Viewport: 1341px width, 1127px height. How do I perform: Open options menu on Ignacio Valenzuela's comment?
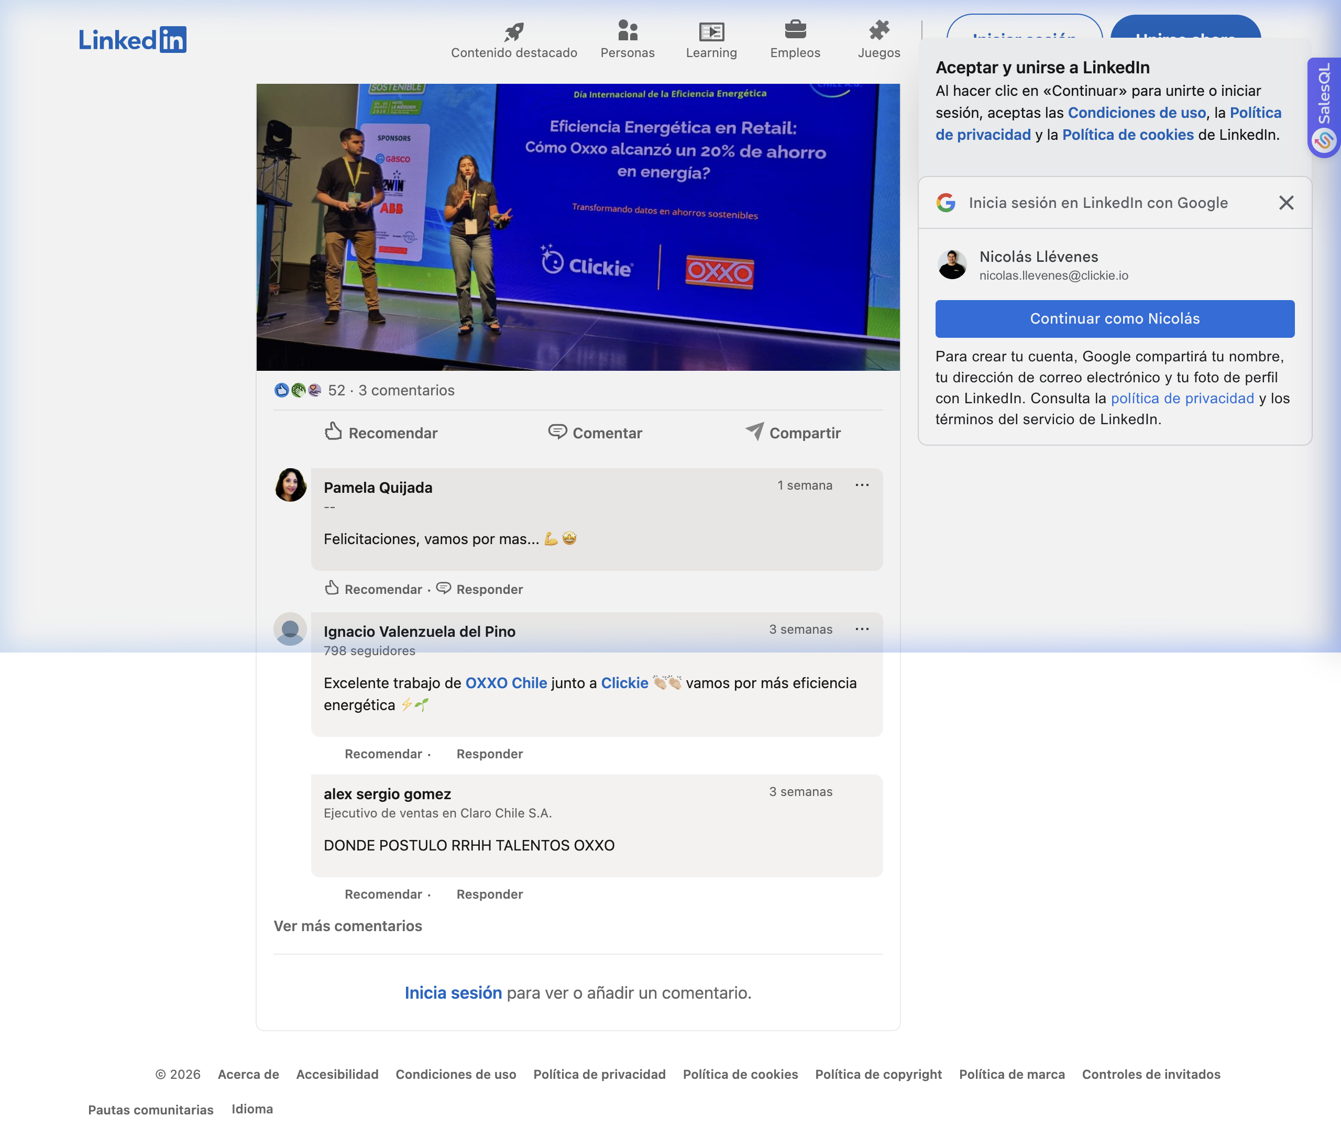click(x=861, y=628)
